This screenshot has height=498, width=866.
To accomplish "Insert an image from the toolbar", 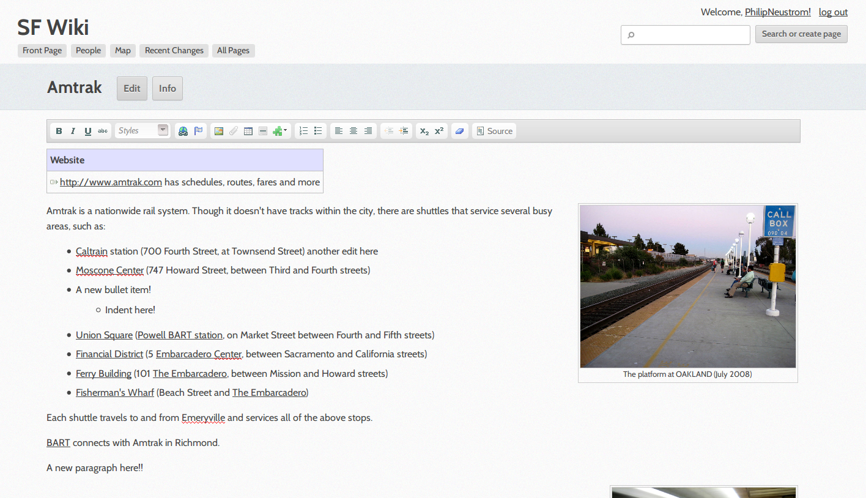I will pos(218,131).
